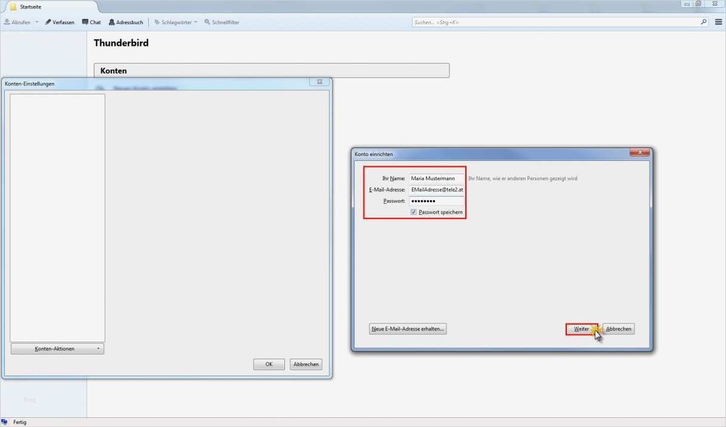Open the Adressbuch address book
Screen dimensions: 726x427
pyautogui.click(x=126, y=22)
